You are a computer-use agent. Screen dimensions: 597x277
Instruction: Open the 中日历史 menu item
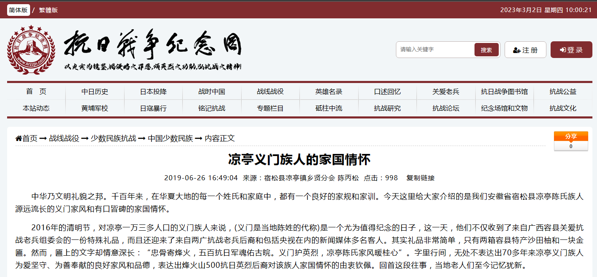(95, 92)
